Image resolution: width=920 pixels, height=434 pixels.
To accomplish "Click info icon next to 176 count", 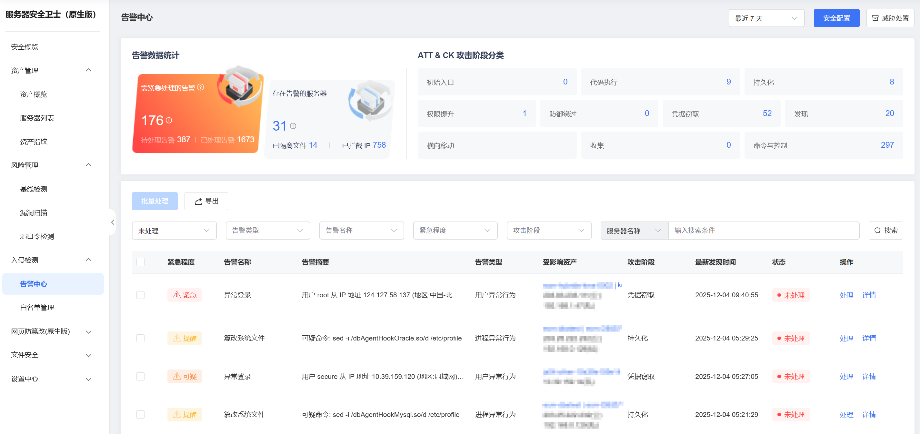I will [x=169, y=120].
